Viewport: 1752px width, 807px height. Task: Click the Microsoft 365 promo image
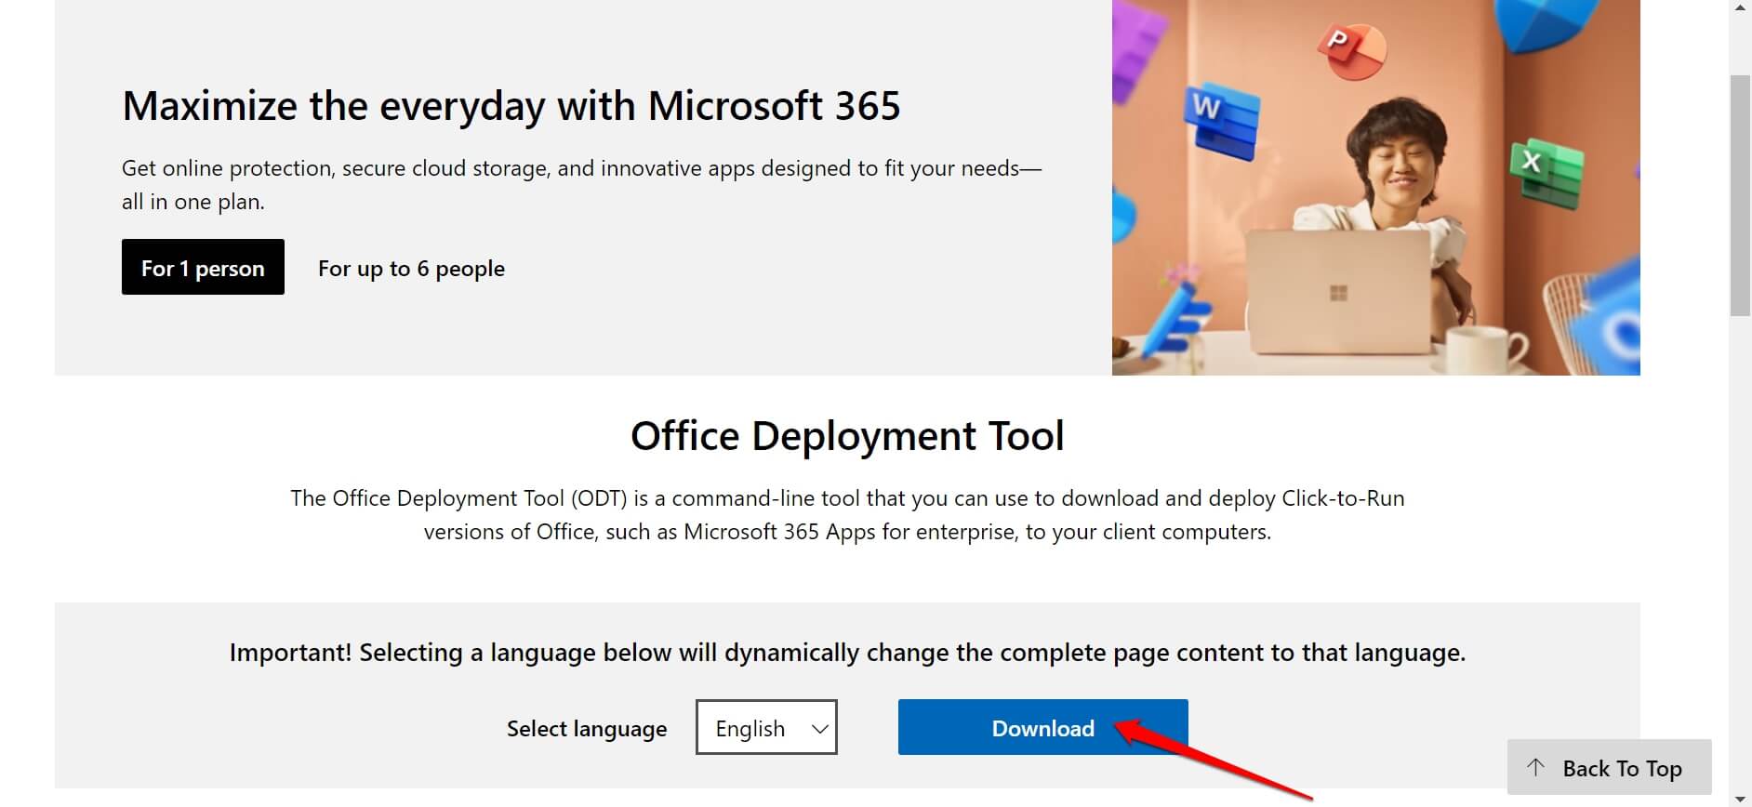coord(1375,187)
